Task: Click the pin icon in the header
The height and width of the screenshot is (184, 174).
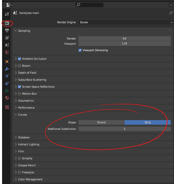Action: coord(171,13)
